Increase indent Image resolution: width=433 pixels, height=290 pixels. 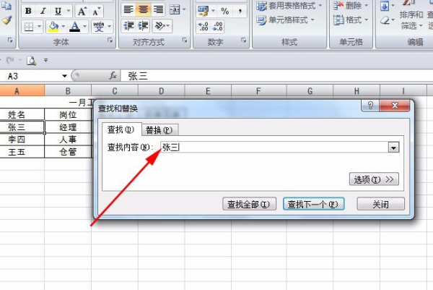click(x=143, y=26)
